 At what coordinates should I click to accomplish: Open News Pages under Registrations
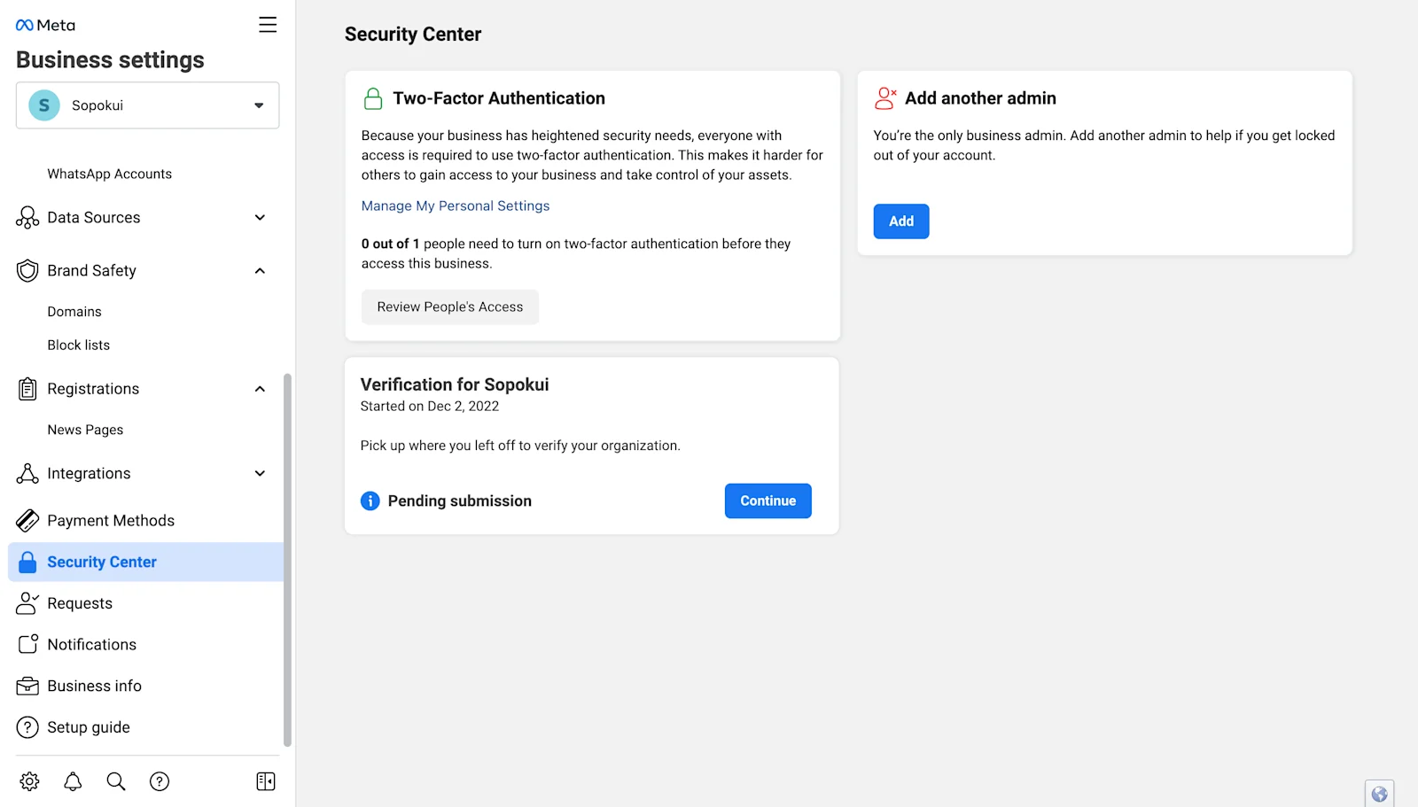tap(85, 431)
